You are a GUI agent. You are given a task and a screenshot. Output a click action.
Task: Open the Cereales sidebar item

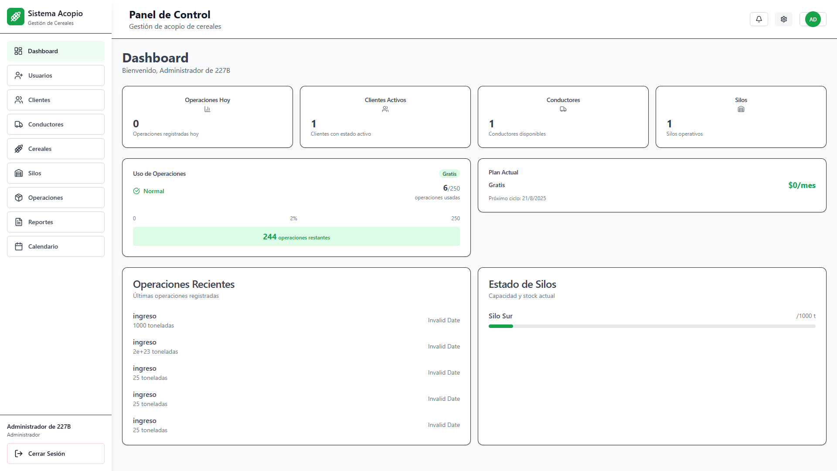[x=56, y=149]
